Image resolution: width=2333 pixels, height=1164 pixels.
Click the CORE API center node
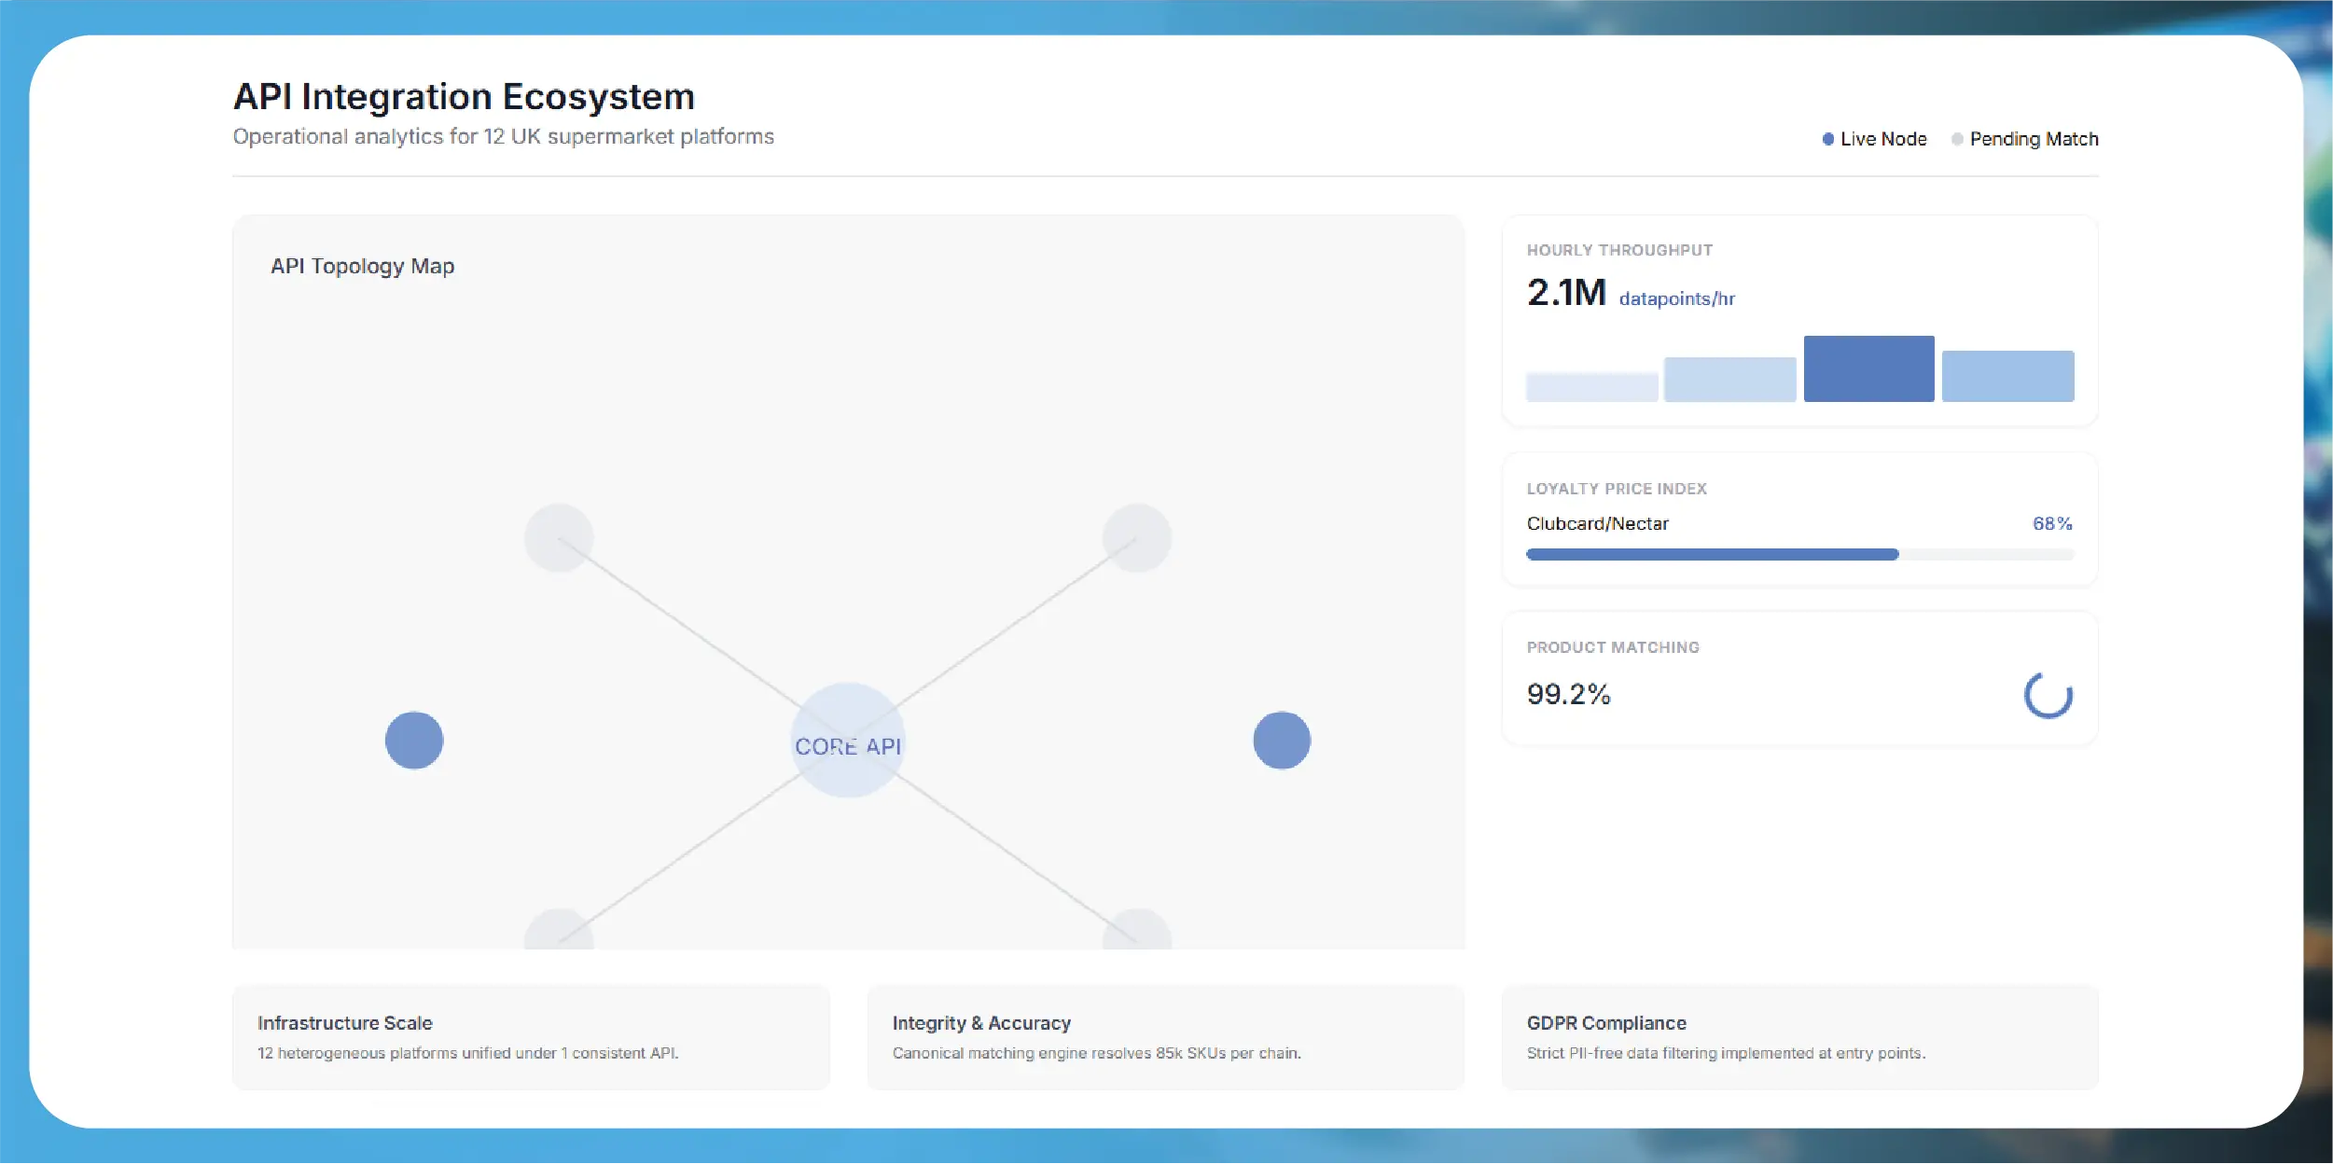[847, 741]
